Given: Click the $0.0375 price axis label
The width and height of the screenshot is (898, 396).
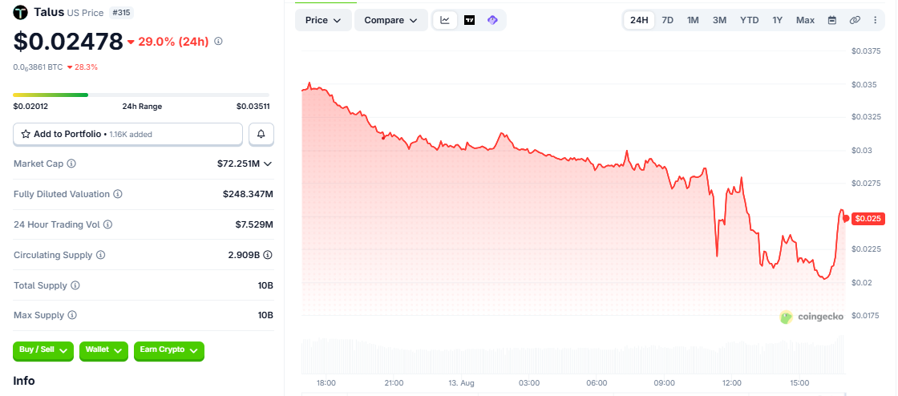Looking at the screenshot, I should (x=865, y=51).
